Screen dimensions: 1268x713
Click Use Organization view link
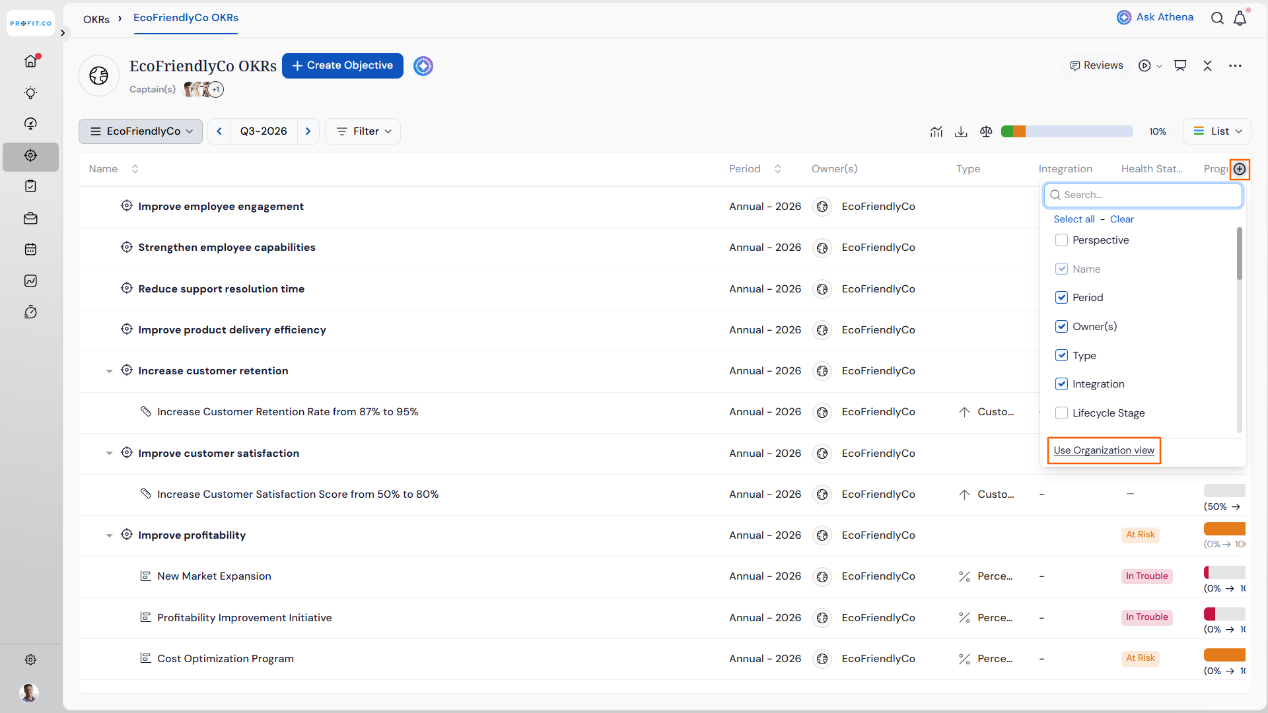[x=1104, y=450]
